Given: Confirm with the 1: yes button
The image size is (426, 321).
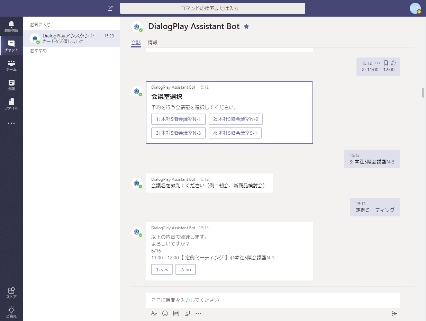Looking at the screenshot, I should coord(162,269).
